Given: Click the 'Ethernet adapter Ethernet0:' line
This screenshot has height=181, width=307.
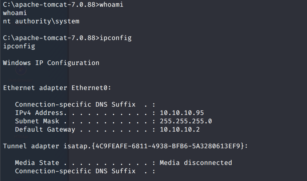Looking at the screenshot, I should [57, 88].
